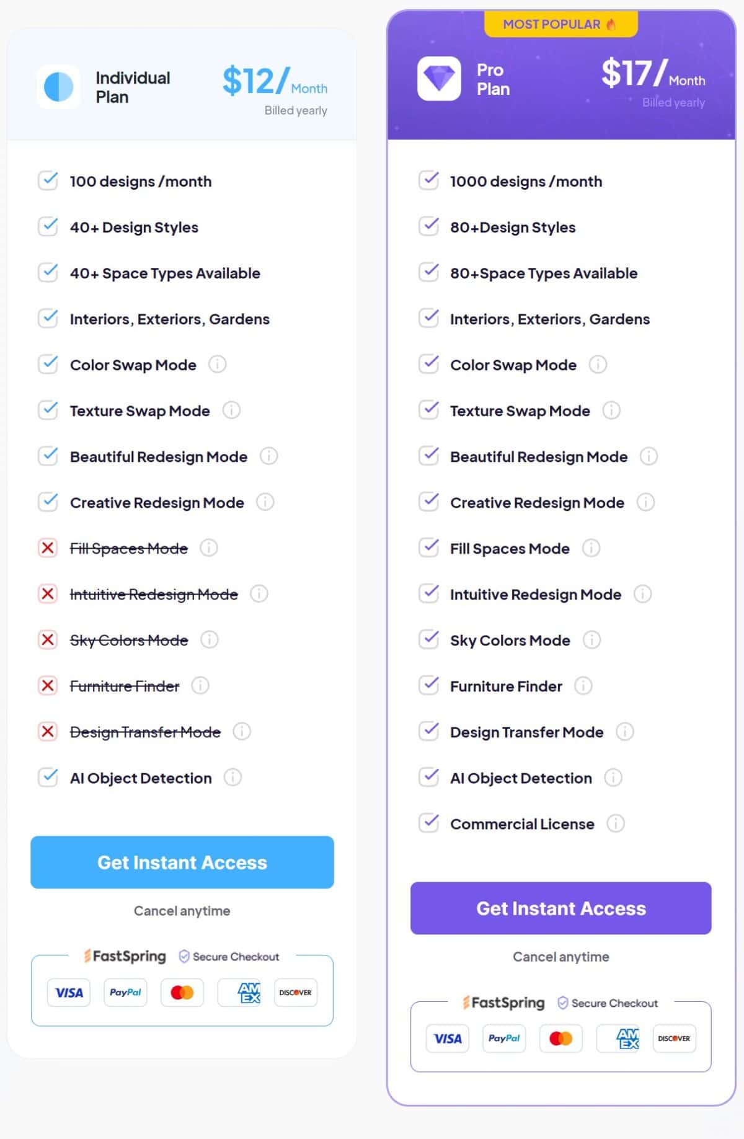Click the blue Get Instant Access button
The width and height of the screenshot is (744, 1139).
point(182,862)
